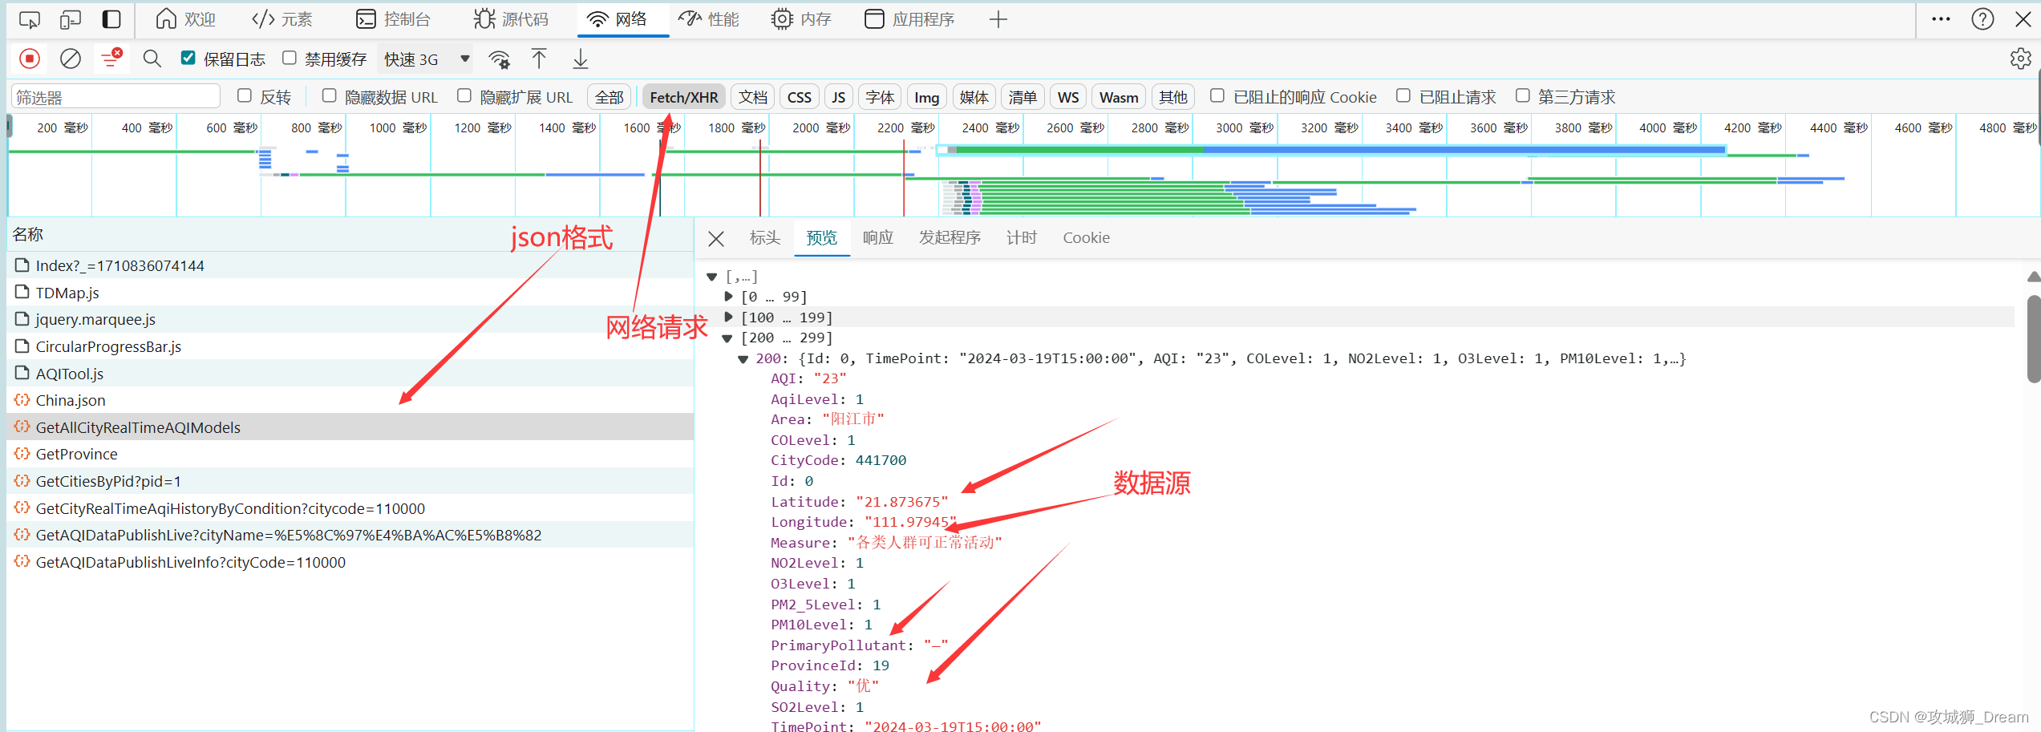The height and width of the screenshot is (732, 2041).
Task: Select the Fetch/XHR filter
Action: [684, 97]
